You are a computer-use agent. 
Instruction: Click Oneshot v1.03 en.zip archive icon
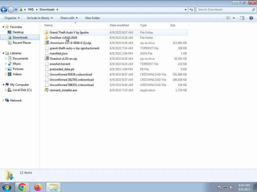(x=46, y=58)
